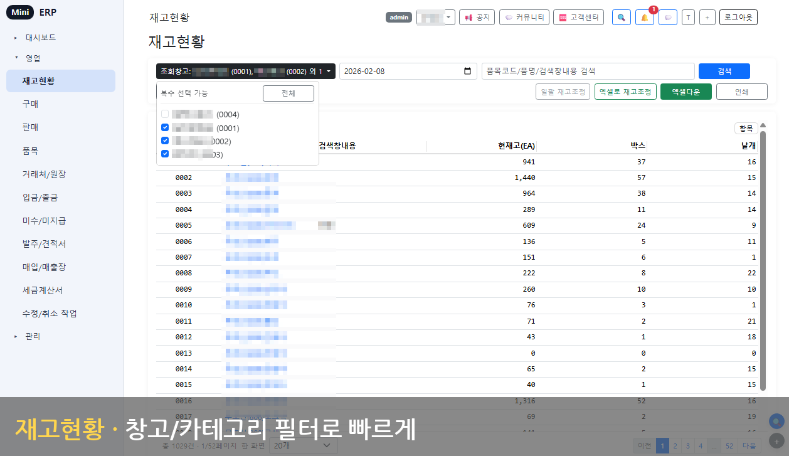Click the stock value 1,440
Image resolution: width=789 pixels, height=456 pixels.
pyautogui.click(x=524, y=178)
